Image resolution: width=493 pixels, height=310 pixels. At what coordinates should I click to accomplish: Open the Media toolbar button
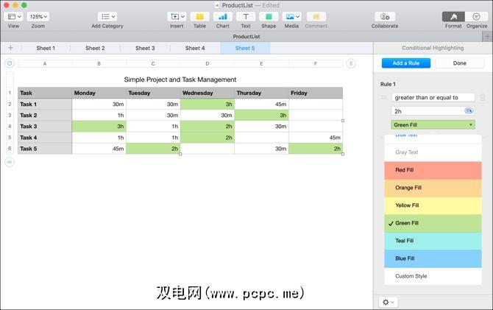[x=291, y=16]
